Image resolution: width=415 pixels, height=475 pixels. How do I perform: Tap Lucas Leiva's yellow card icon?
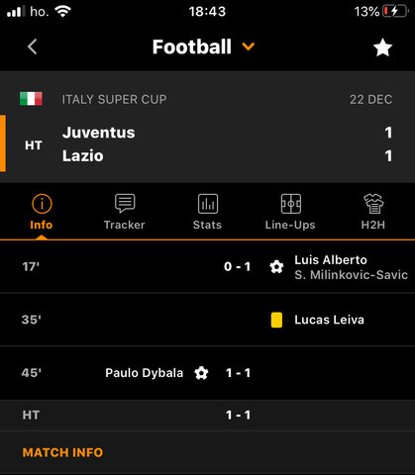tap(276, 320)
